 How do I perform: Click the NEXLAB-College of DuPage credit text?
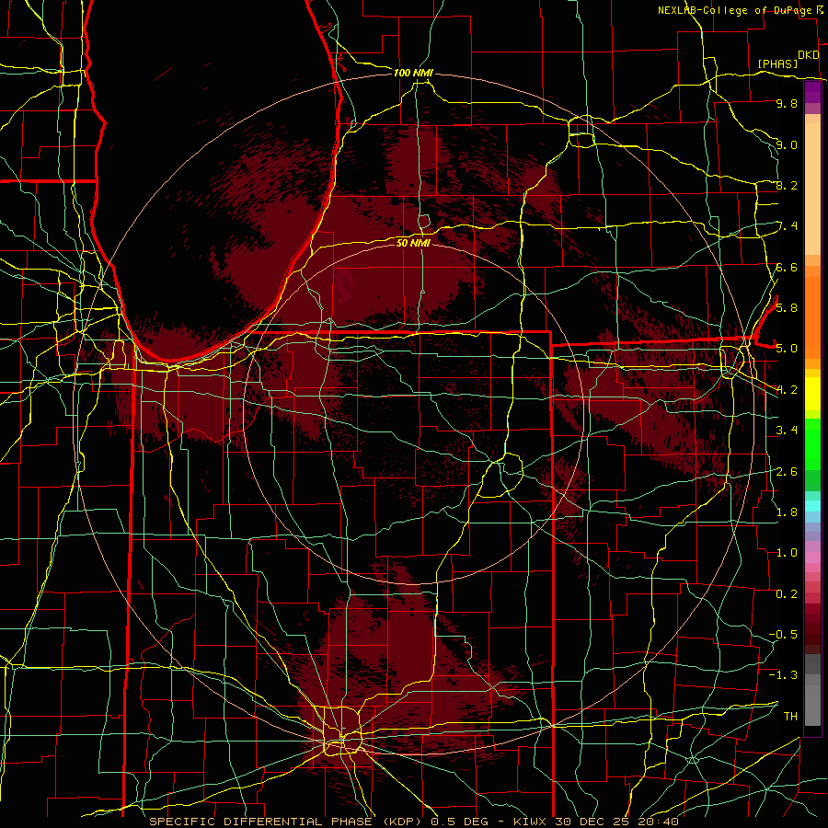734,10
